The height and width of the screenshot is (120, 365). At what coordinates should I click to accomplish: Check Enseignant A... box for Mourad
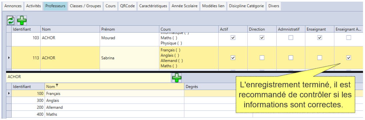click(x=348, y=38)
